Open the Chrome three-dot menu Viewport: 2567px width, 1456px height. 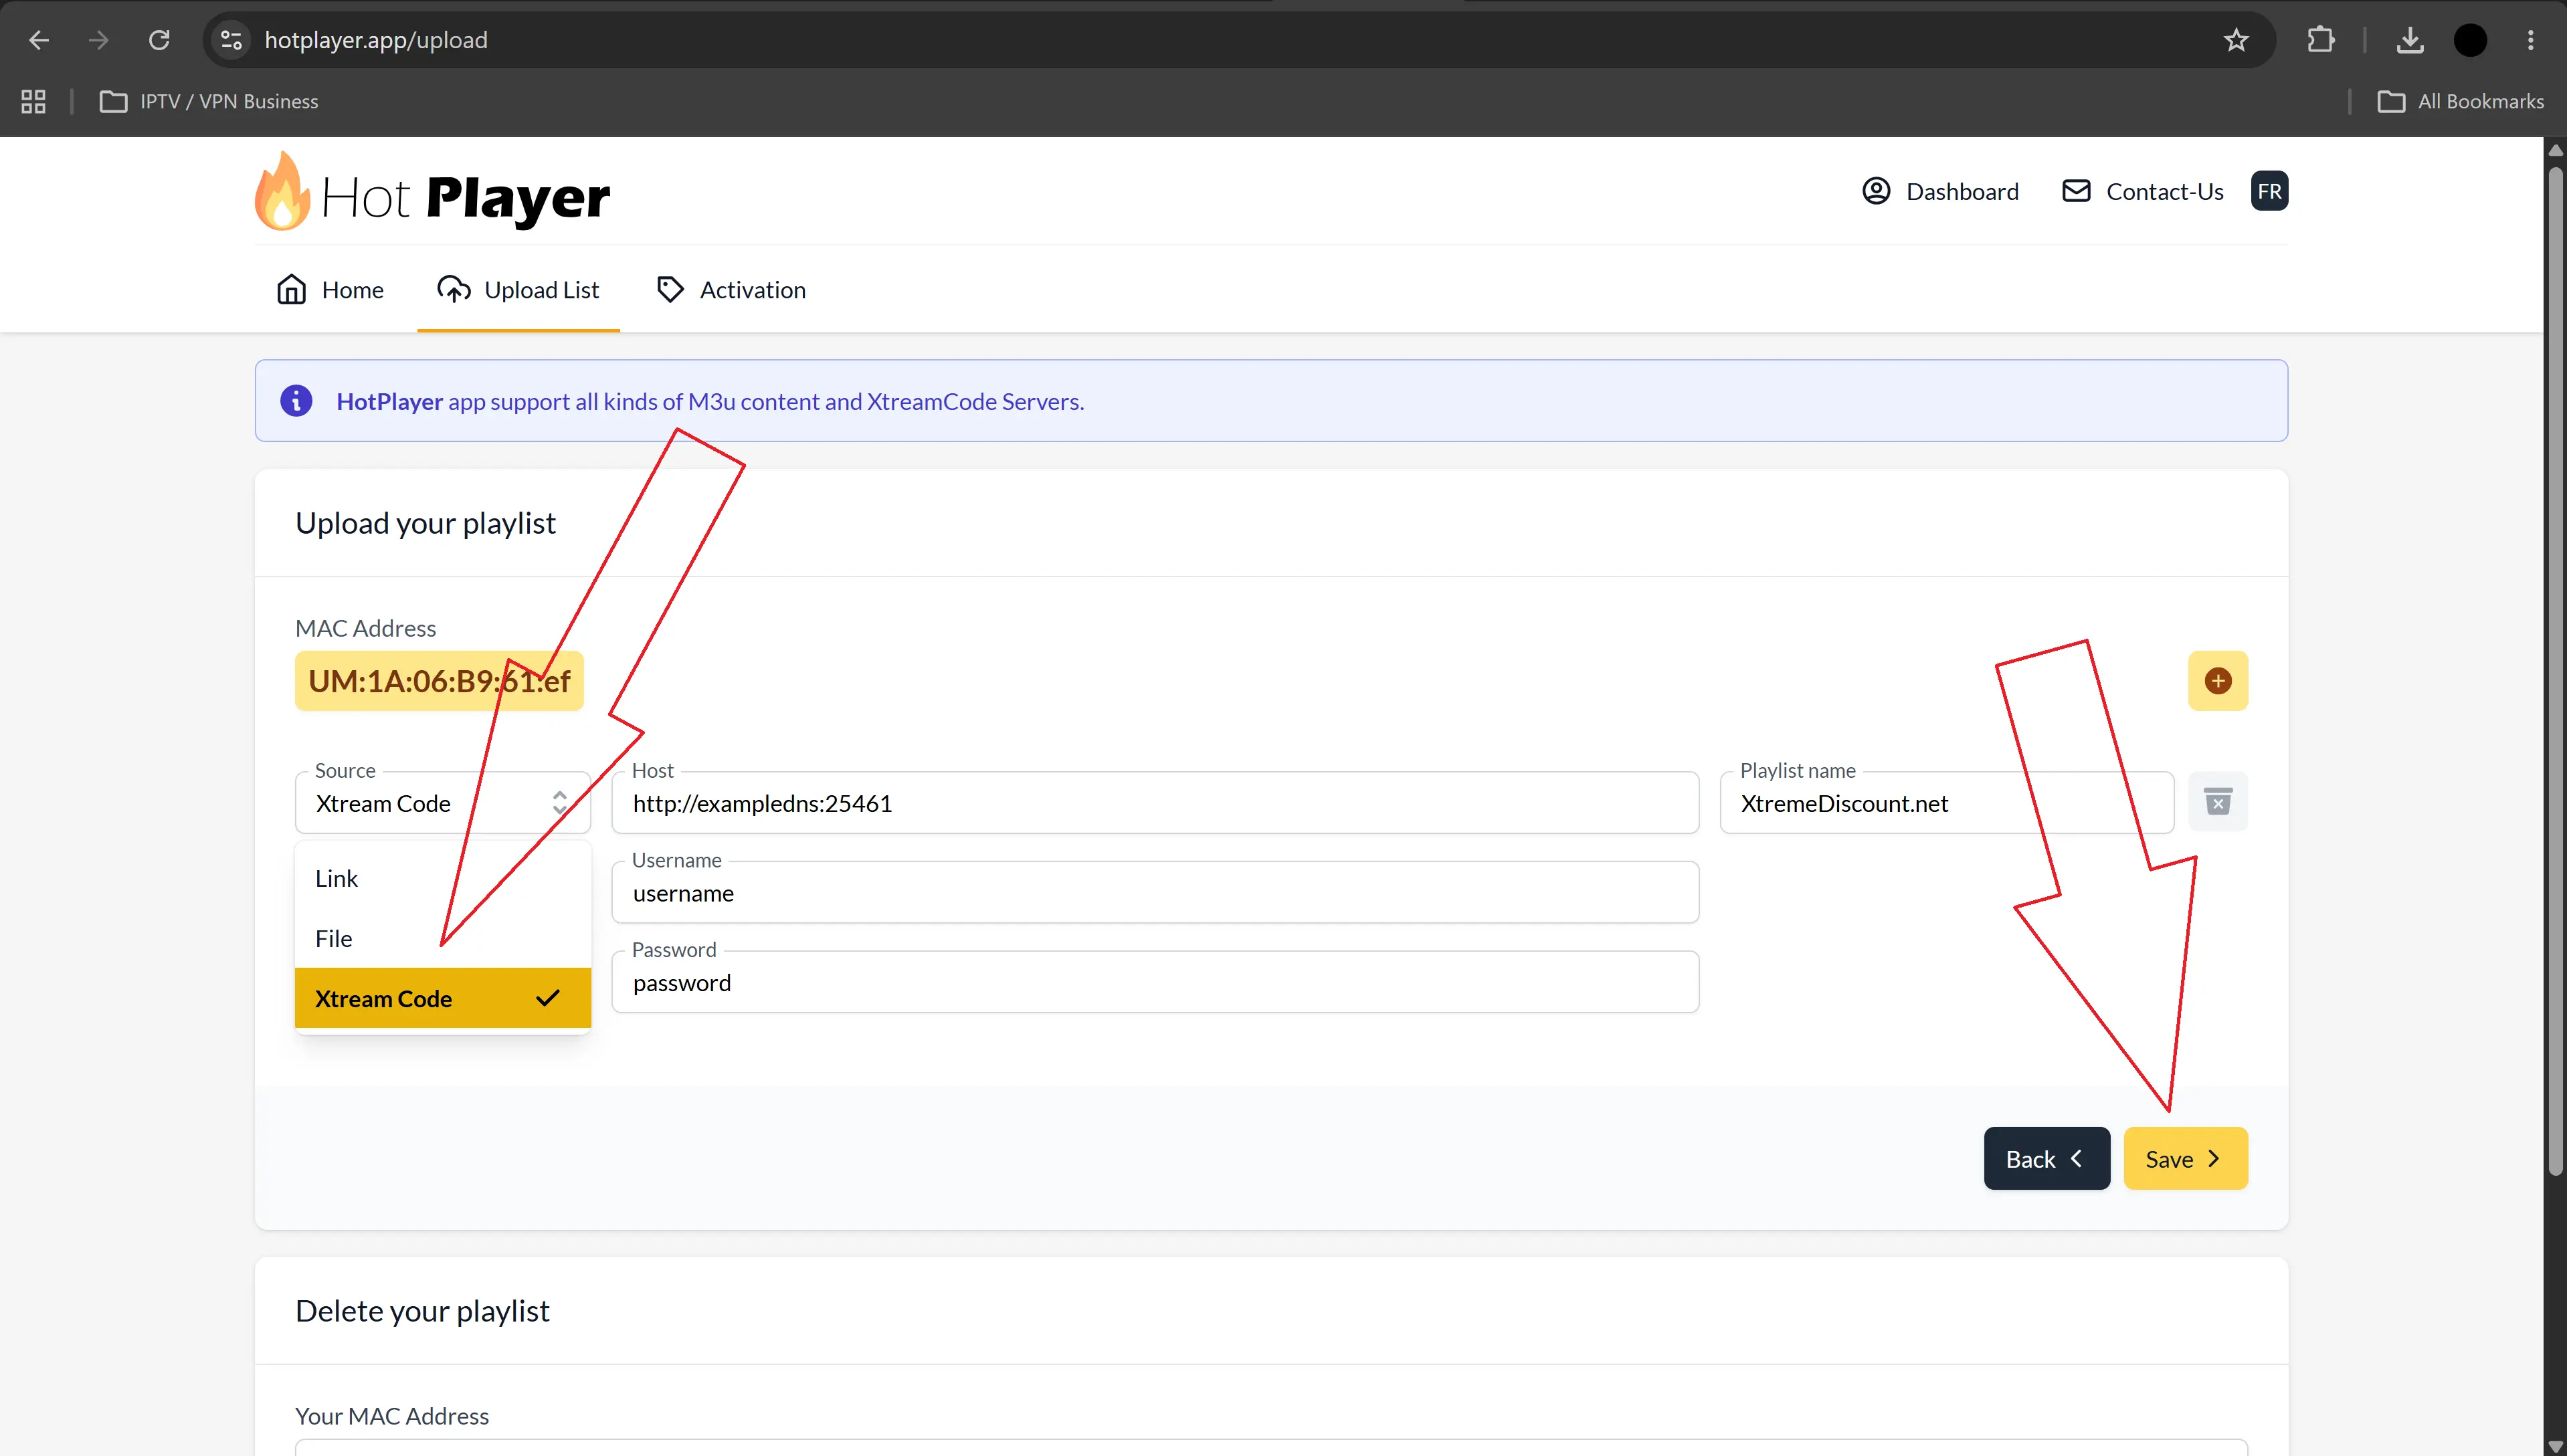(2531, 40)
